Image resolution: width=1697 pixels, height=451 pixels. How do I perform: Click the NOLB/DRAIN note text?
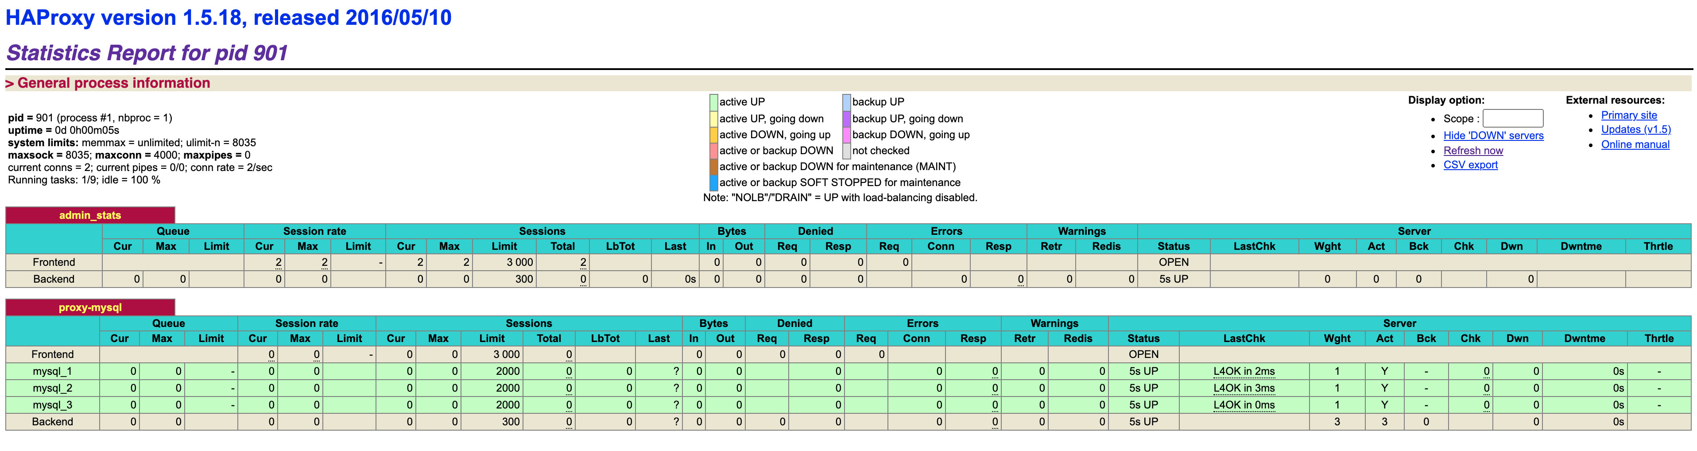click(x=841, y=198)
